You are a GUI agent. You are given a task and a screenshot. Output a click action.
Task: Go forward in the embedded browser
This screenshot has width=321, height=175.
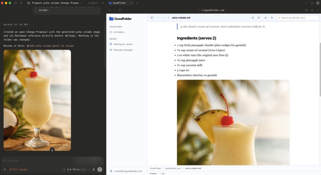coord(115,10)
